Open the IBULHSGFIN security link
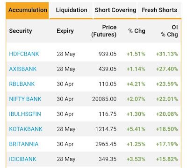Viewport: 187px width, 168px height. [x=25, y=114]
